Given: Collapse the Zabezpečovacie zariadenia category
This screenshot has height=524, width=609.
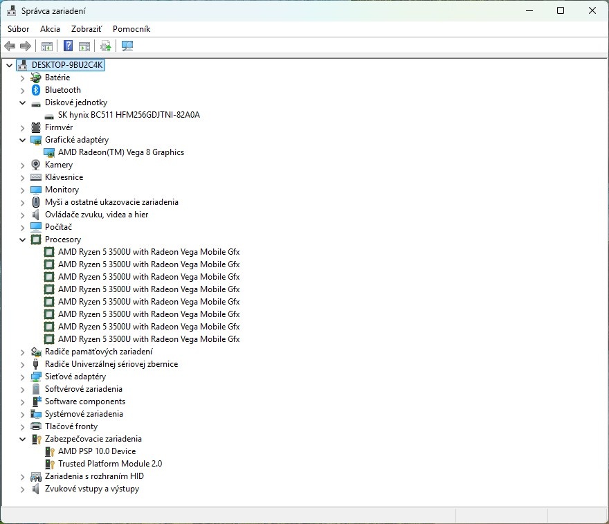Looking at the screenshot, I should [x=22, y=439].
